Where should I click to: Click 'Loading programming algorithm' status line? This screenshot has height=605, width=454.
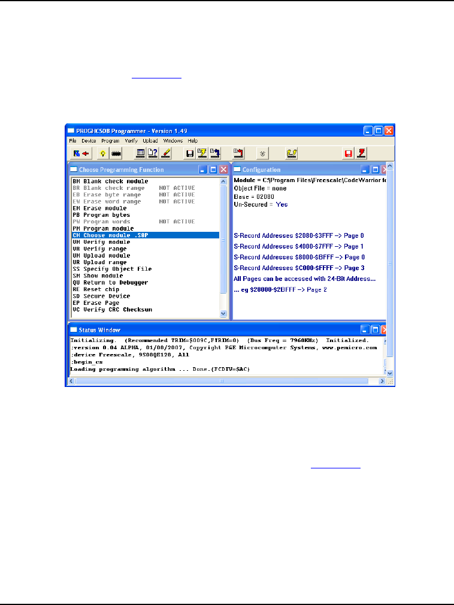coord(160,369)
